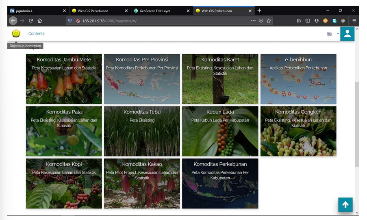
Task: Expand the language flag dropdown
Action: pyautogui.click(x=338, y=34)
